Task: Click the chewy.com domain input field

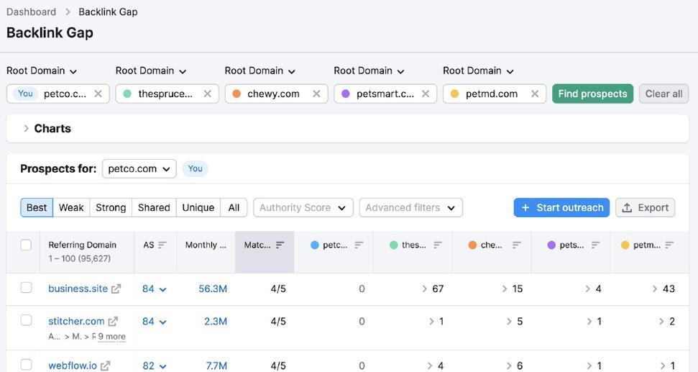Action: (277, 94)
